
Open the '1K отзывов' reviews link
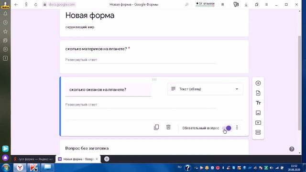pos(205,3)
